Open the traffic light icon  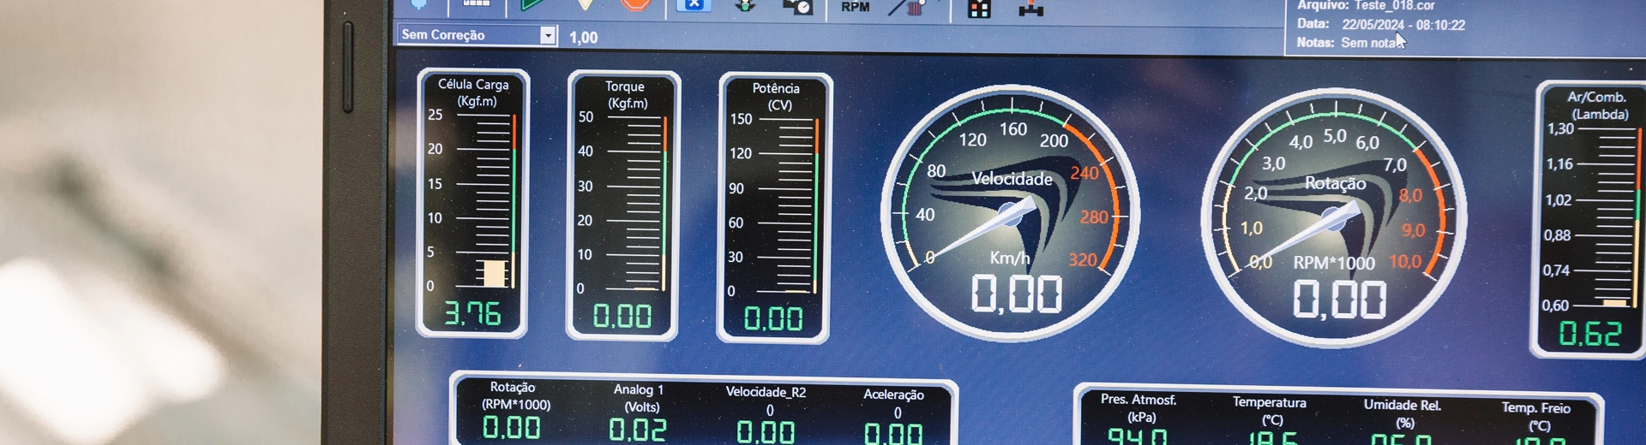click(x=745, y=6)
